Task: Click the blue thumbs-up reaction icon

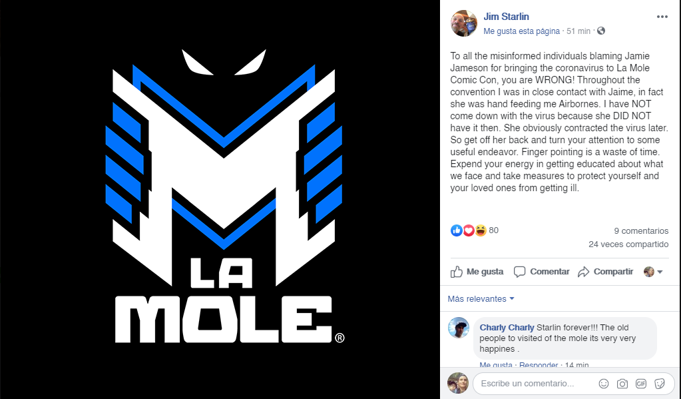Action: point(457,230)
